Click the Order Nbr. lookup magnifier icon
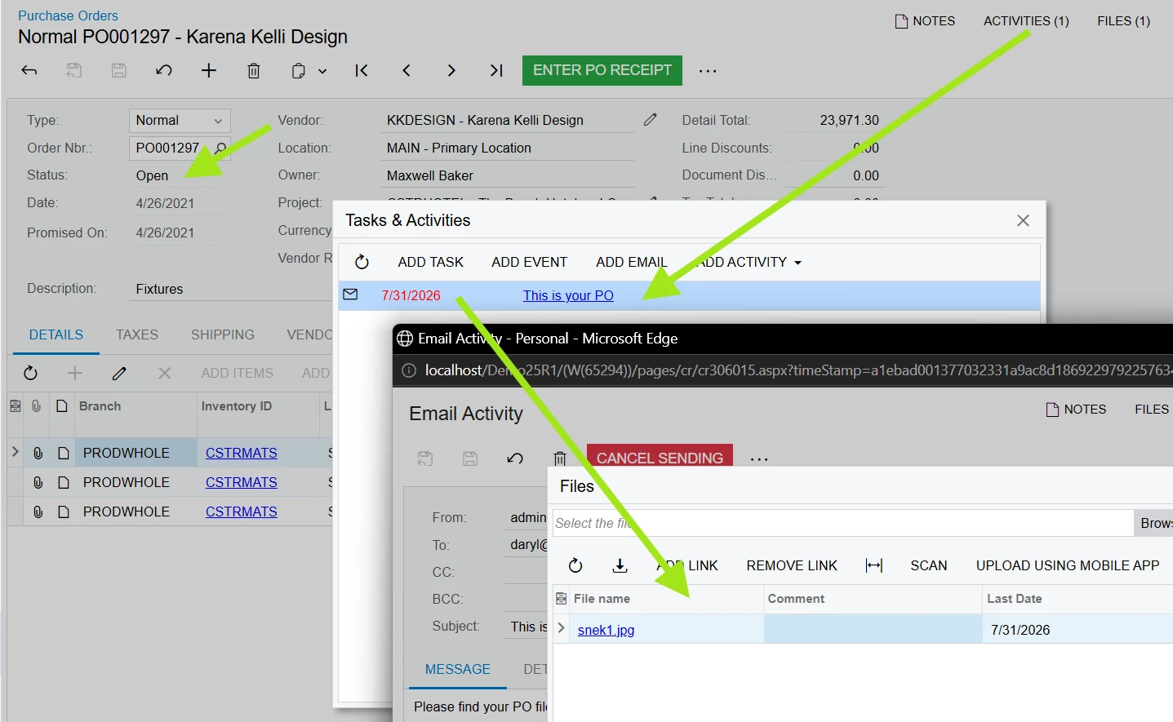This screenshot has height=722, width=1173. pyautogui.click(x=220, y=148)
